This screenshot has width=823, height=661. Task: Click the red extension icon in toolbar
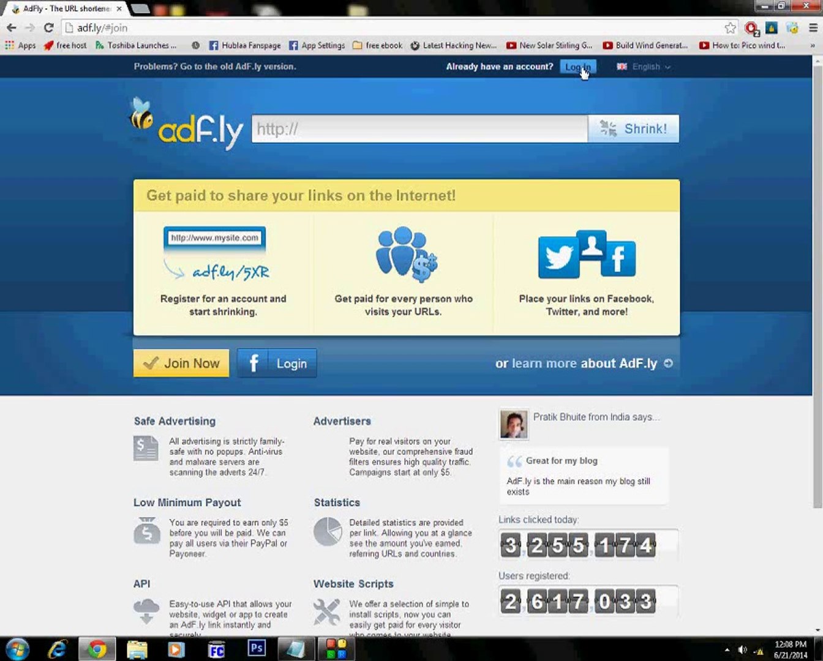751,28
